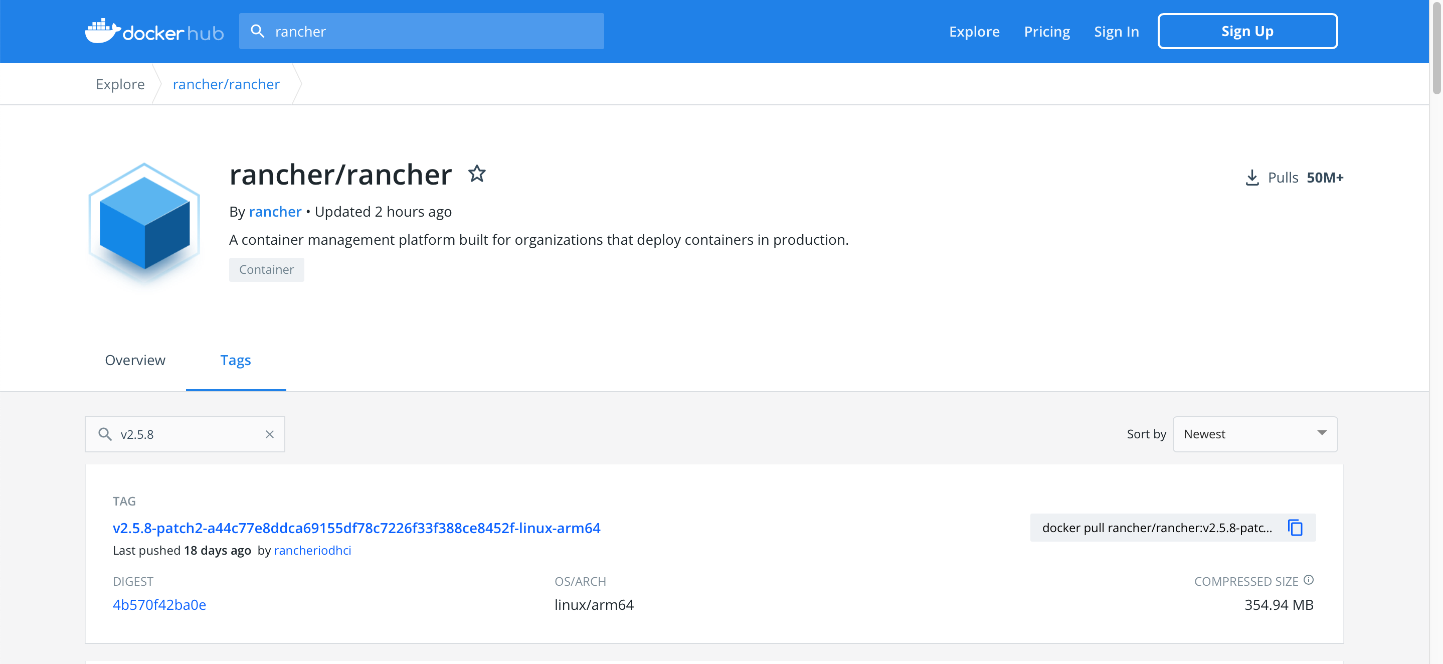Click the copy docker pull command icon
Screen dimensions: 1443x664
coord(1295,527)
